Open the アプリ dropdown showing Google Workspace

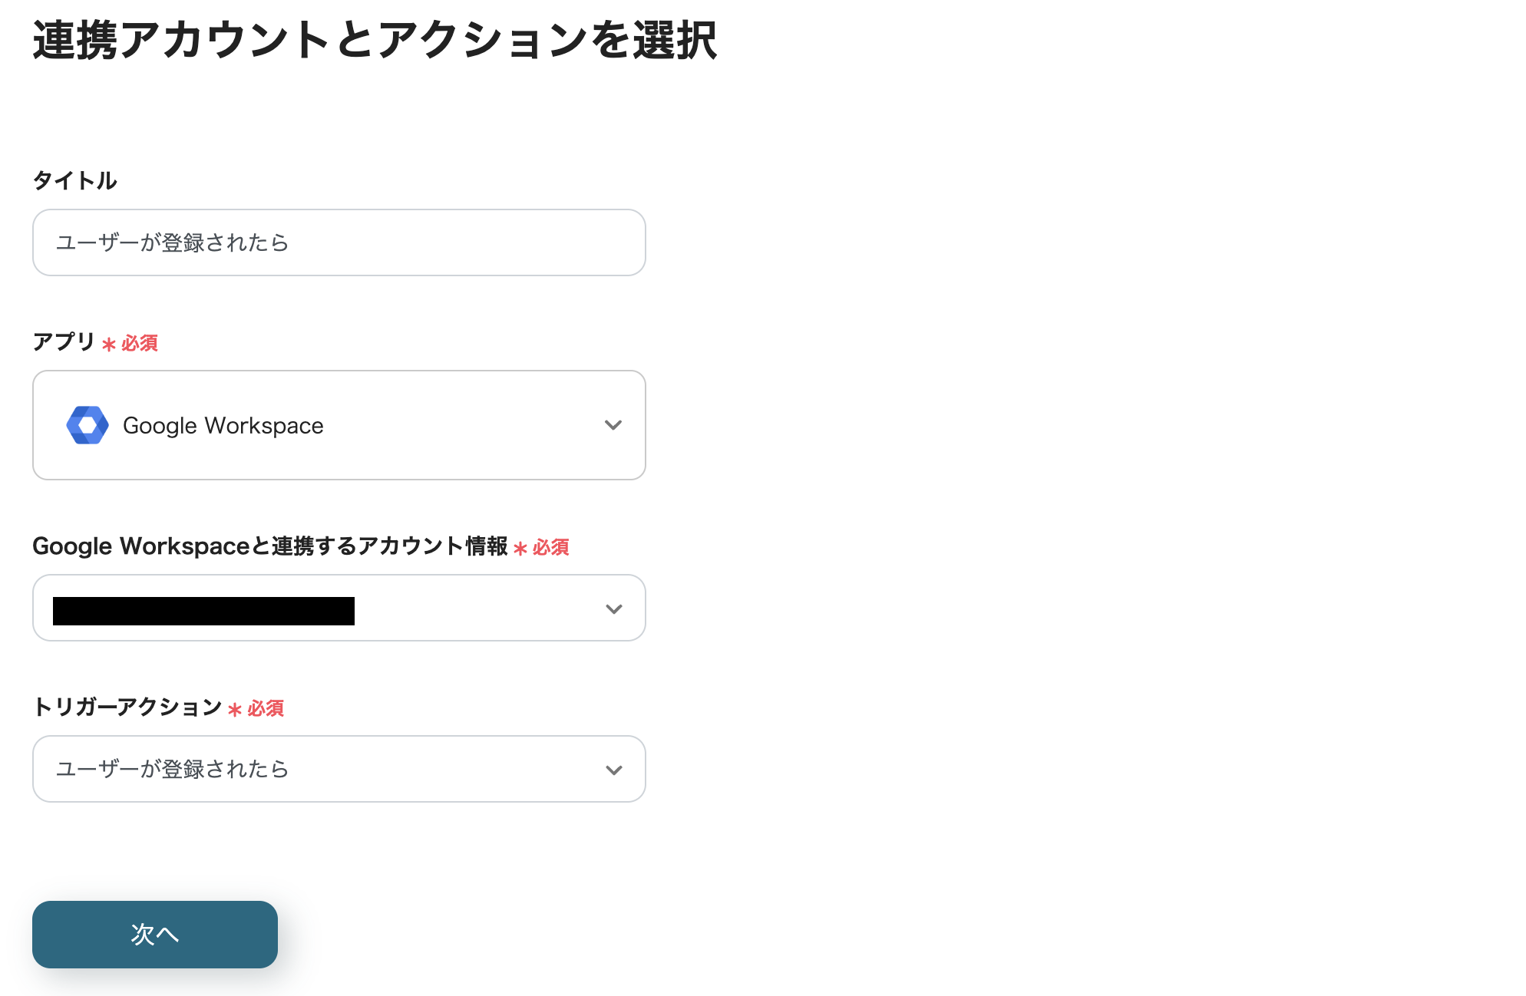click(339, 425)
